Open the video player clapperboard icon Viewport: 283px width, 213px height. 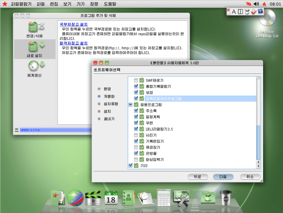click(93, 198)
